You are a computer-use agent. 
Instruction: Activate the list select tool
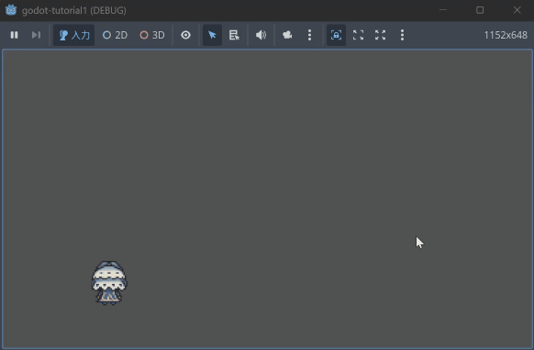234,35
